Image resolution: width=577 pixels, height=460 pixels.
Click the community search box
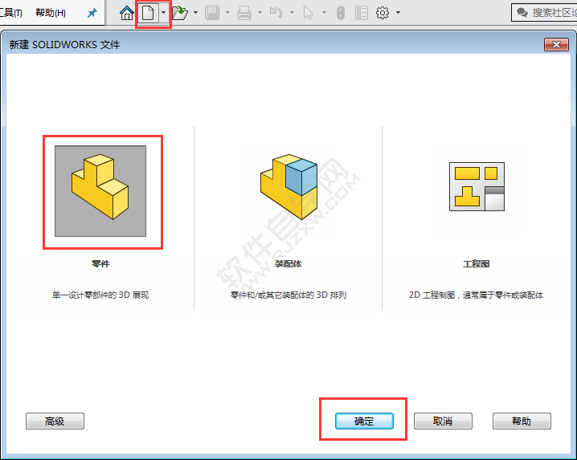coord(544,13)
